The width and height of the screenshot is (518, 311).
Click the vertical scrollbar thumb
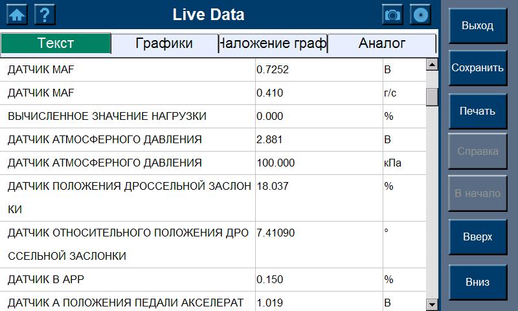[x=432, y=96]
